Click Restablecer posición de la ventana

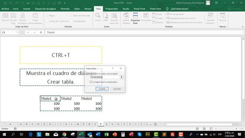click(x=185, y=22)
